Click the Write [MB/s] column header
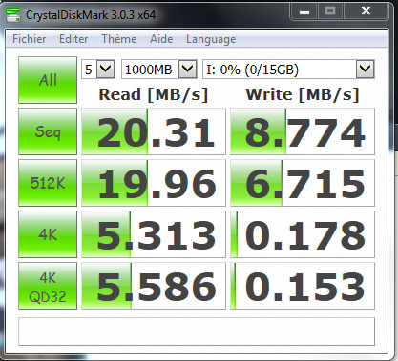This screenshot has height=361, width=398. [303, 94]
